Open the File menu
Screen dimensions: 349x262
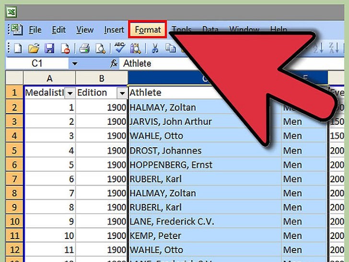pos(35,30)
